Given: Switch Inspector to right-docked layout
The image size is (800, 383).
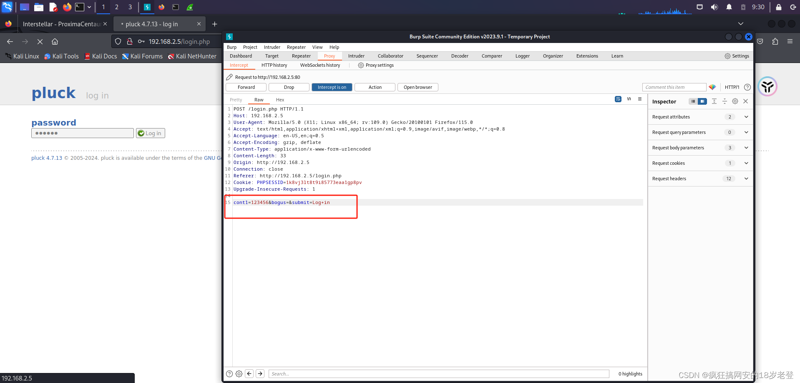Looking at the screenshot, I should pos(702,101).
